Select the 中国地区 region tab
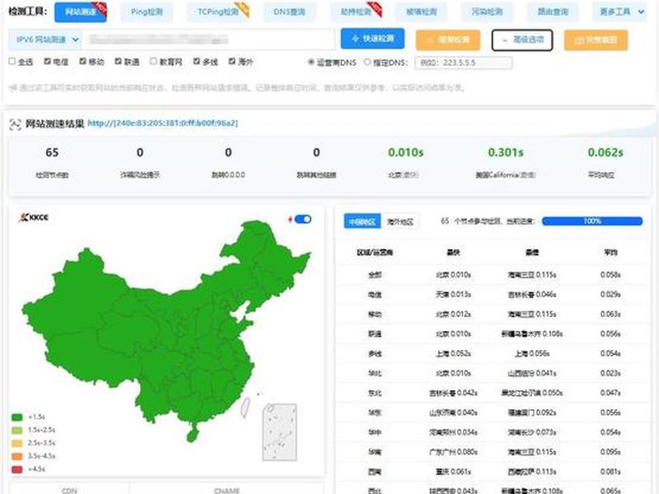Viewport: 659px width, 494px height. (362, 221)
